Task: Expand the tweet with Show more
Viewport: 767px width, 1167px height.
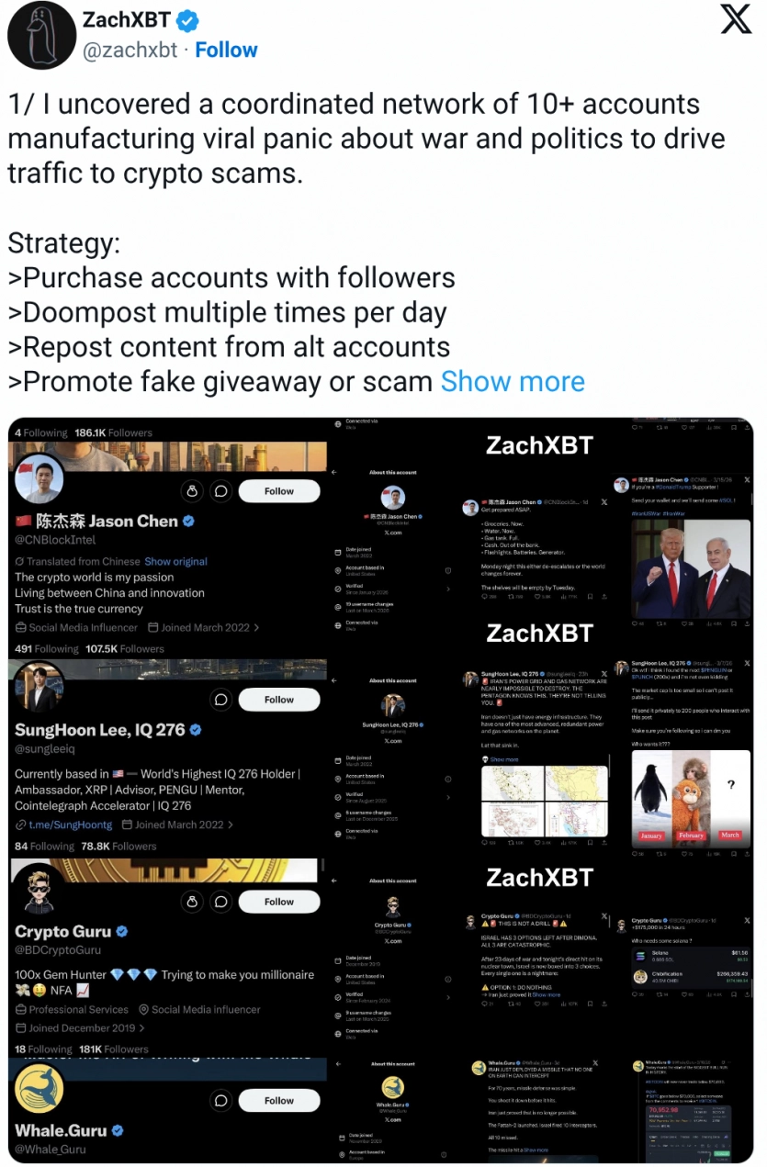Action: 513,381
